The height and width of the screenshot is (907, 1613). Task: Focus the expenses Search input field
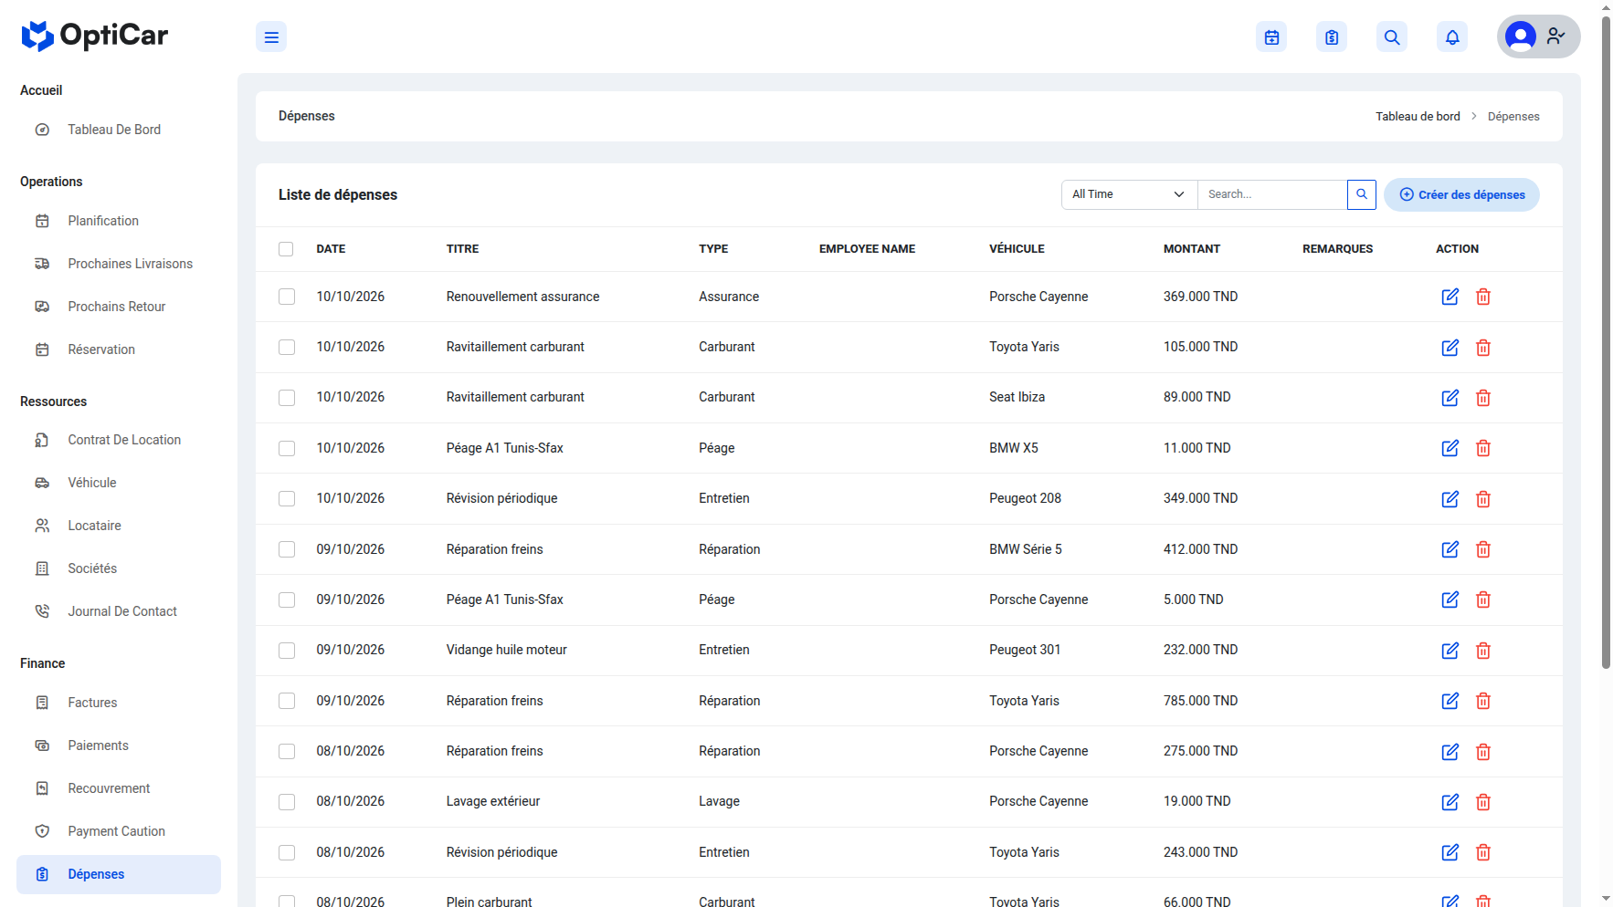(x=1272, y=194)
